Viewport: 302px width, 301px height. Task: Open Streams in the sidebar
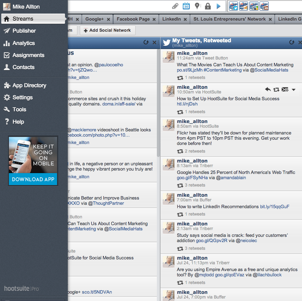point(33,19)
